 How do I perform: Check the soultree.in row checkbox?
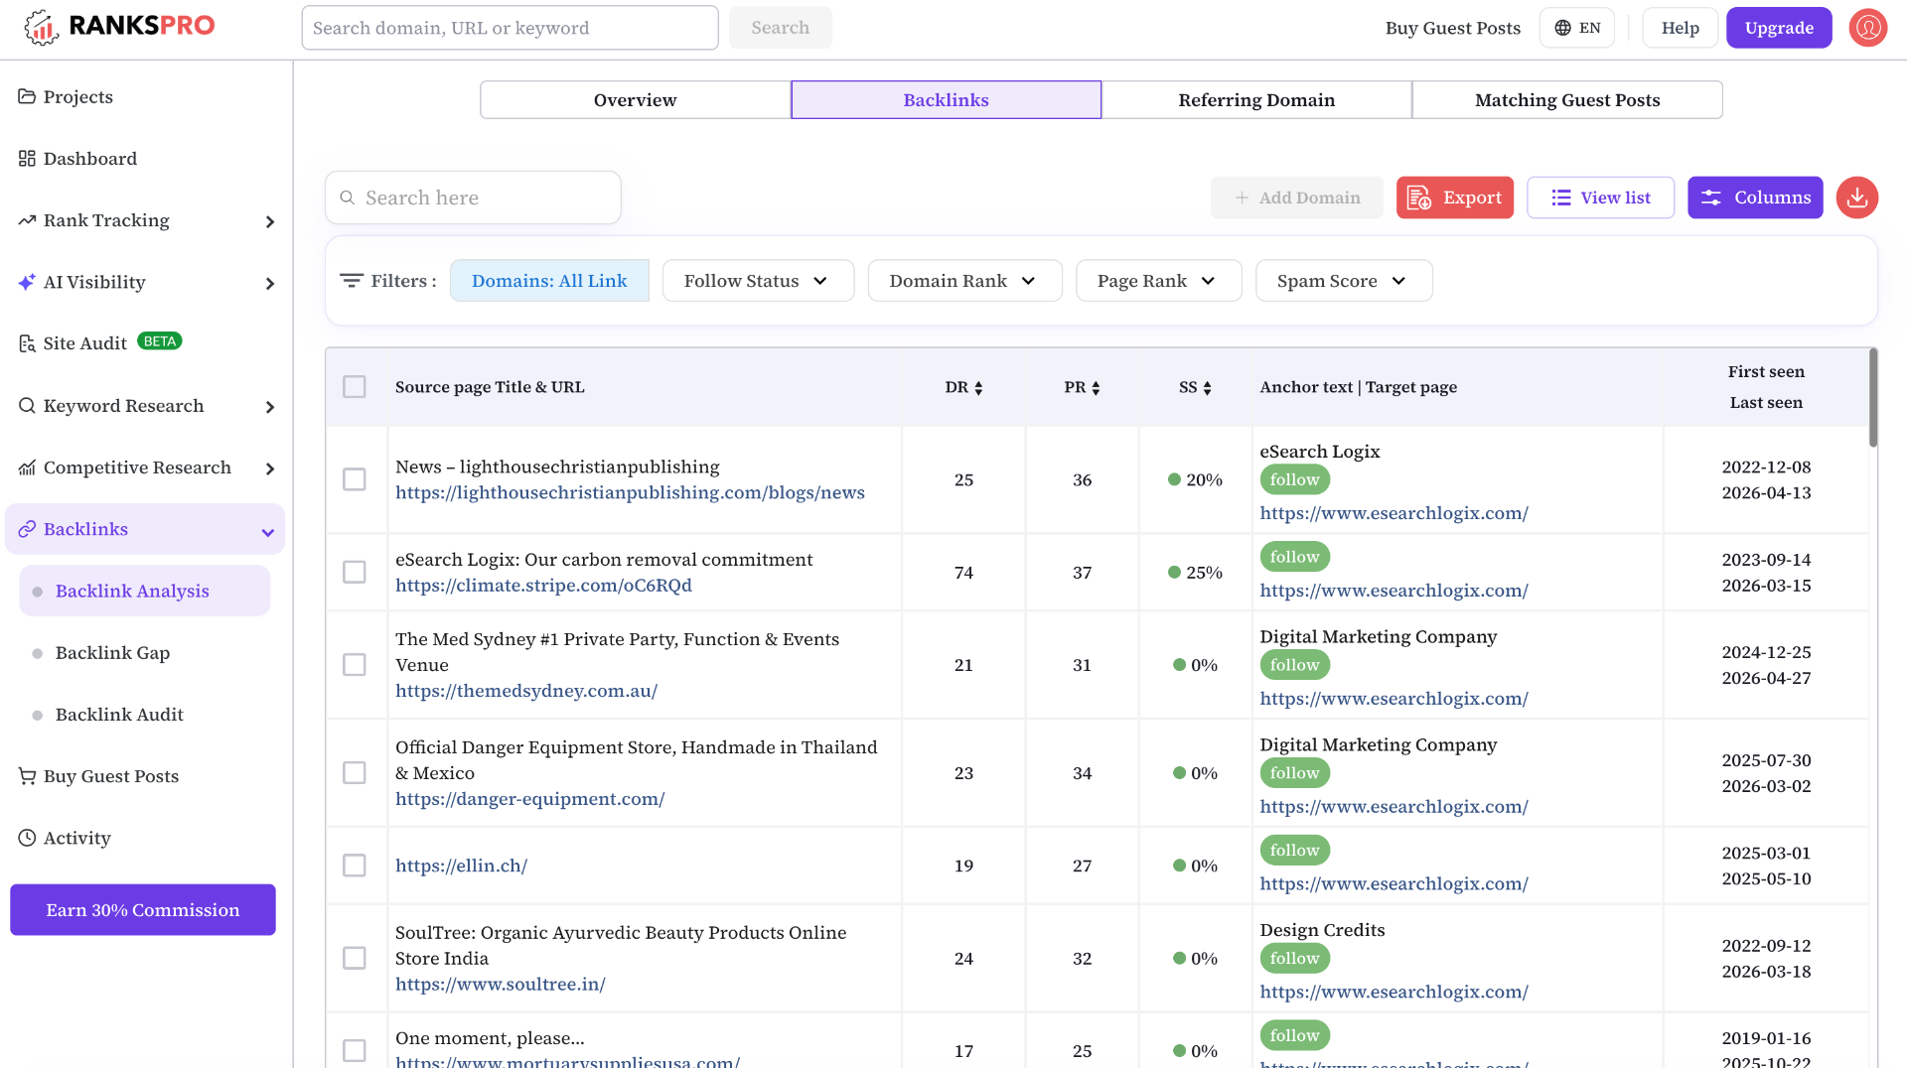click(x=355, y=958)
